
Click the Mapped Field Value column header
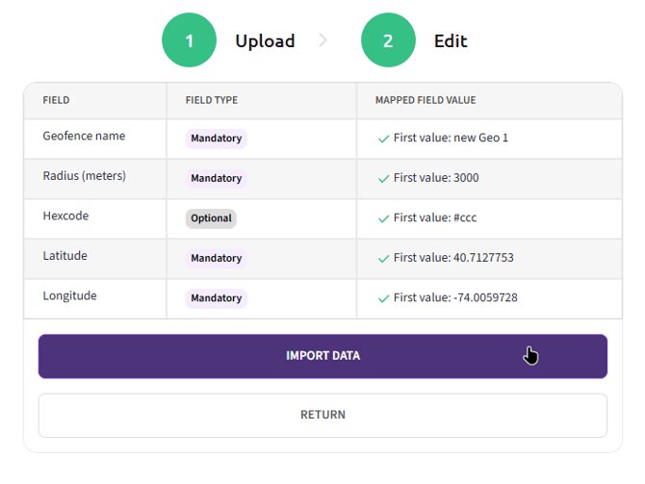click(x=425, y=100)
